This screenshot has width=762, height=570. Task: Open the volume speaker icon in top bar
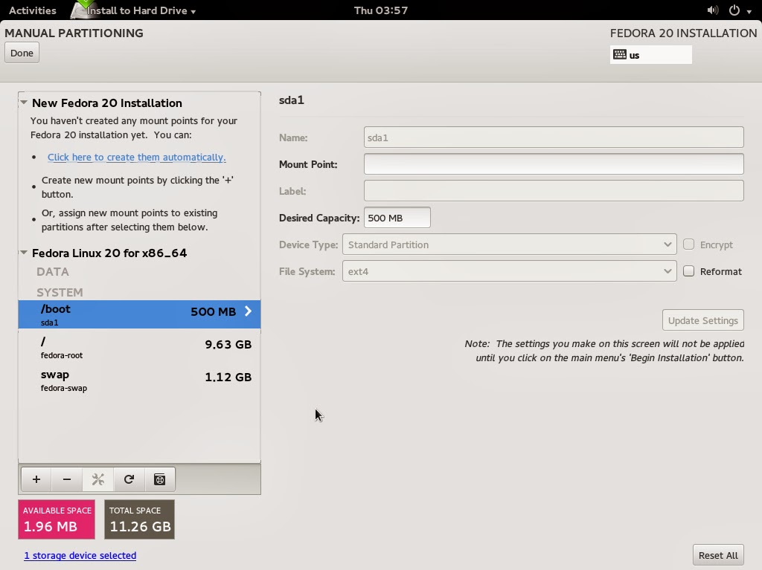[x=712, y=10]
